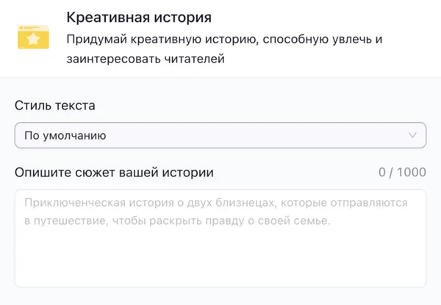The height and width of the screenshot is (305, 441).
Task: Select the "По умолчанию" value text
Action: coord(65,135)
